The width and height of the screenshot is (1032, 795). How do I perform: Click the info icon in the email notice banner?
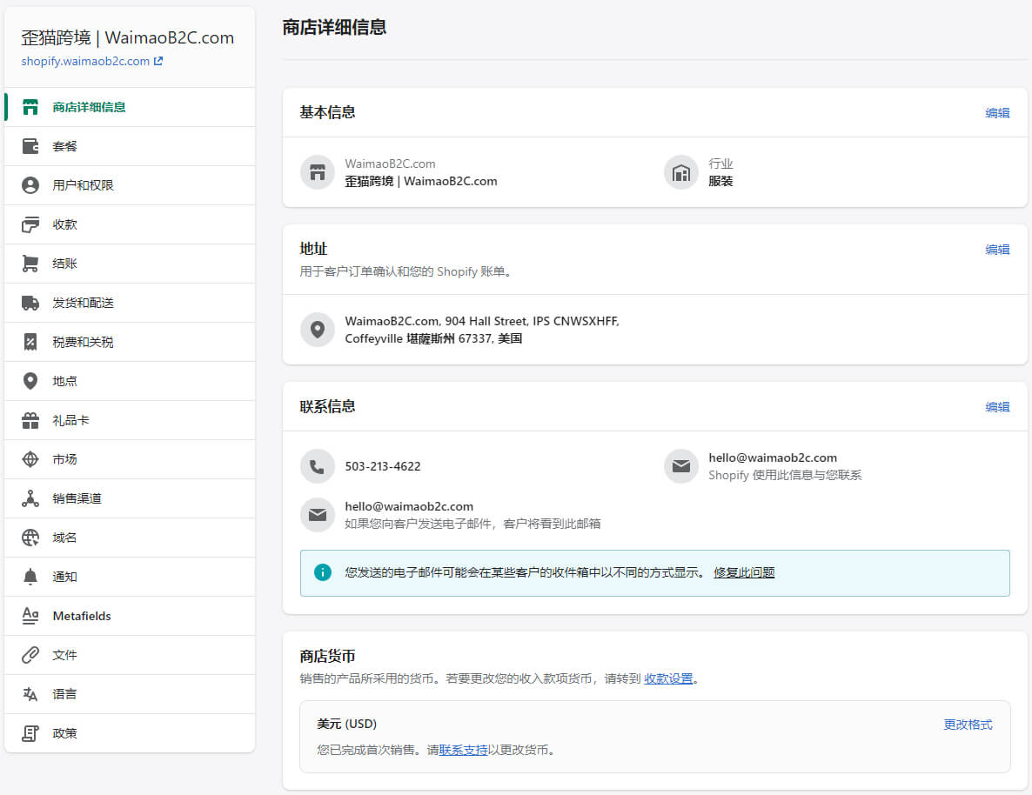[323, 572]
